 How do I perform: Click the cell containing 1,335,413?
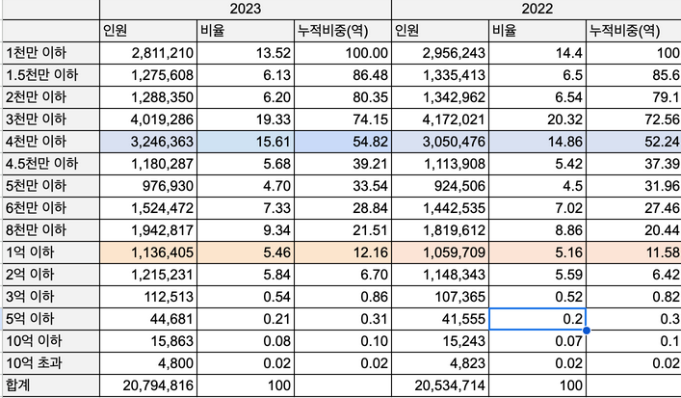(x=440, y=75)
